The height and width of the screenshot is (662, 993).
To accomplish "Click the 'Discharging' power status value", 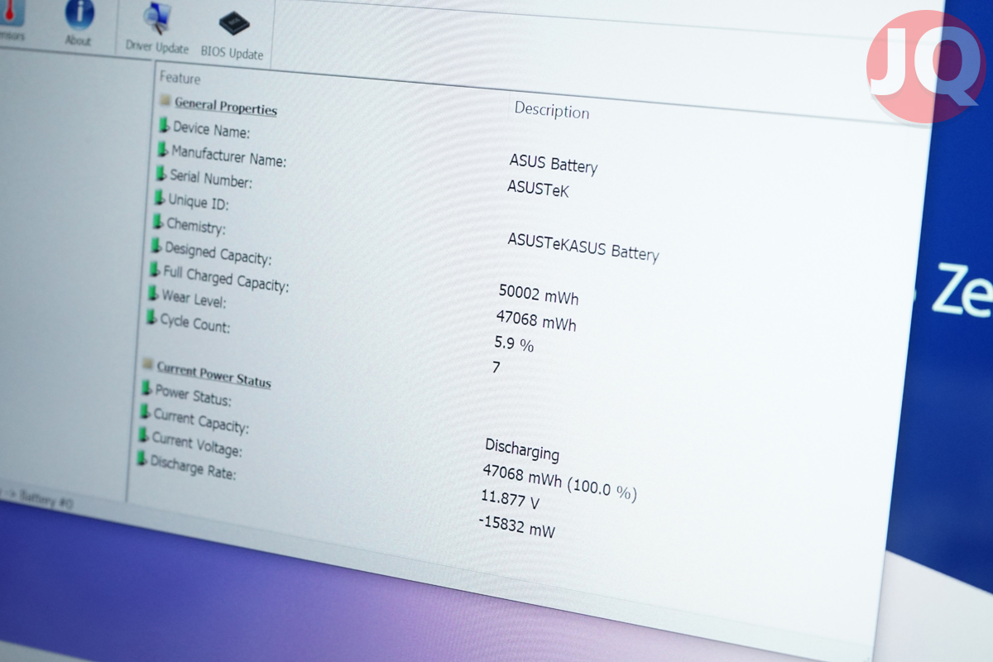I will pyautogui.click(x=521, y=449).
